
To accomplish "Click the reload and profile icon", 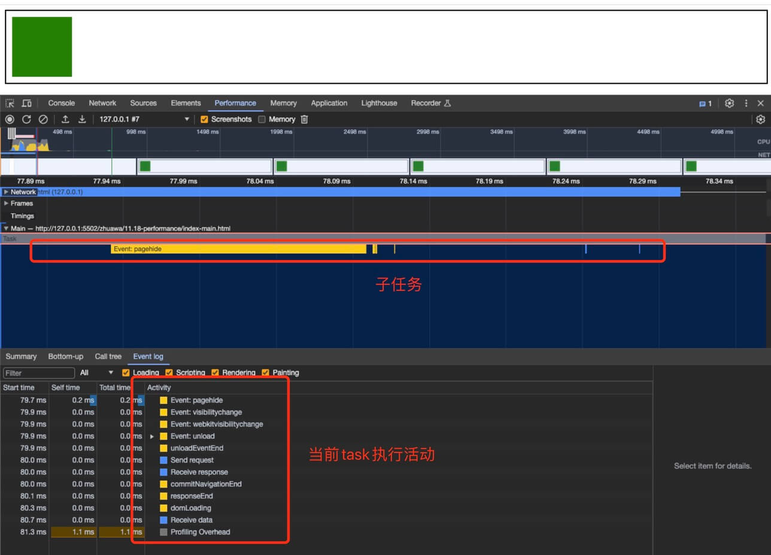I will pos(26,119).
